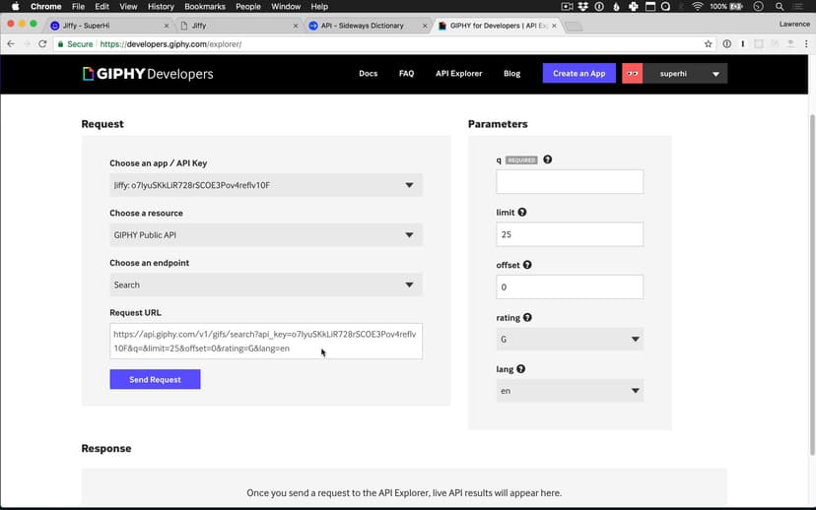
Task: Go to API Explorer link
Action: tap(459, 73)
